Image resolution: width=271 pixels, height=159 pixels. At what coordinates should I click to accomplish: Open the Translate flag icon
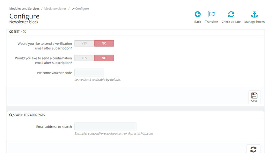click(212, 14)
